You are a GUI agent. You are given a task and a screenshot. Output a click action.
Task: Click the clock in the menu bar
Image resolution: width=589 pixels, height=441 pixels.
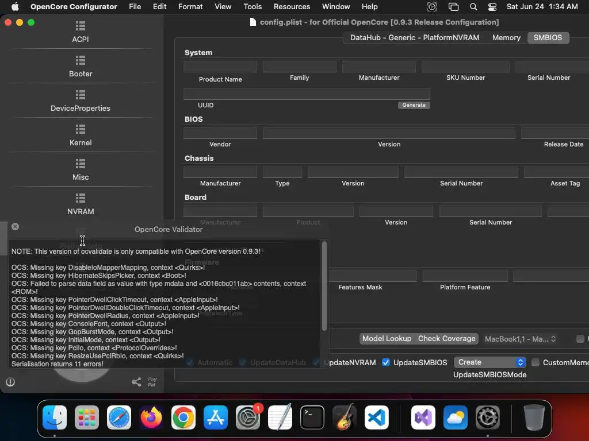[542, 7]
